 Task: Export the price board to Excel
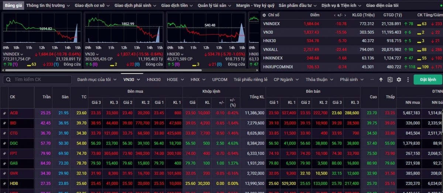click(x=390, y=79)
